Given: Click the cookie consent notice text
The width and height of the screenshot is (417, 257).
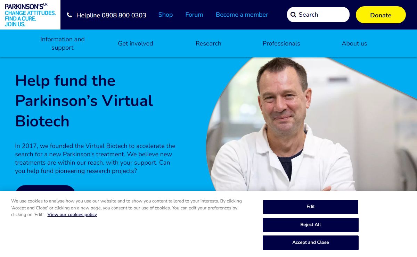Looking at the screenshot, I should coord(126,208).
